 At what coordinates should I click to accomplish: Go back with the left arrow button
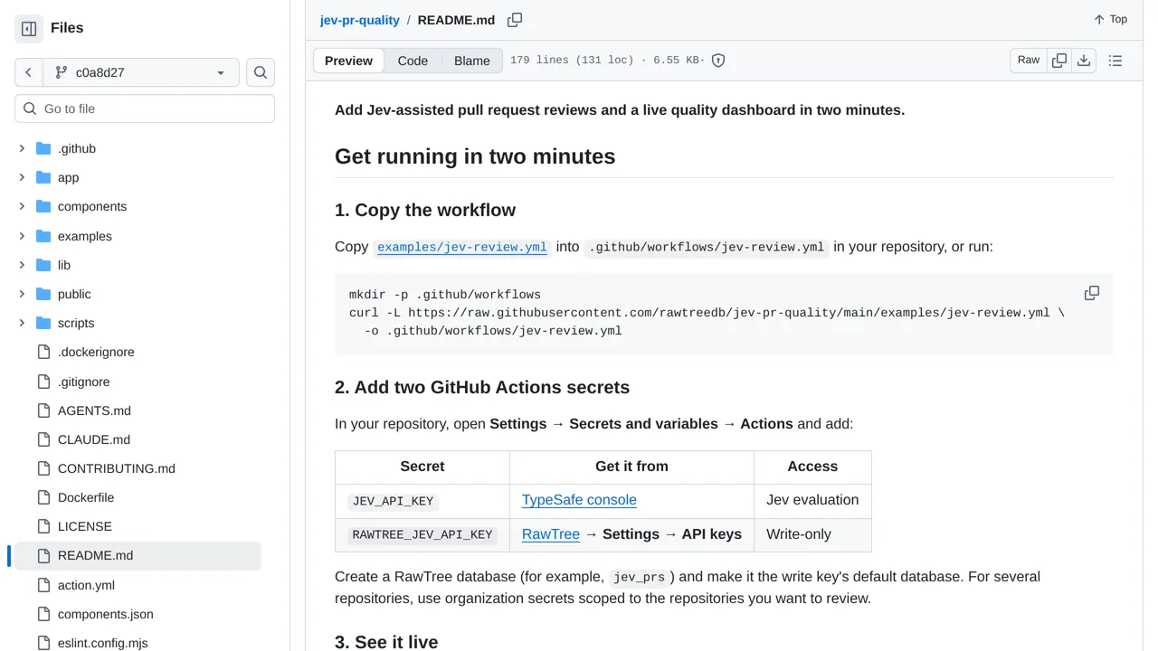coord(29,72)
